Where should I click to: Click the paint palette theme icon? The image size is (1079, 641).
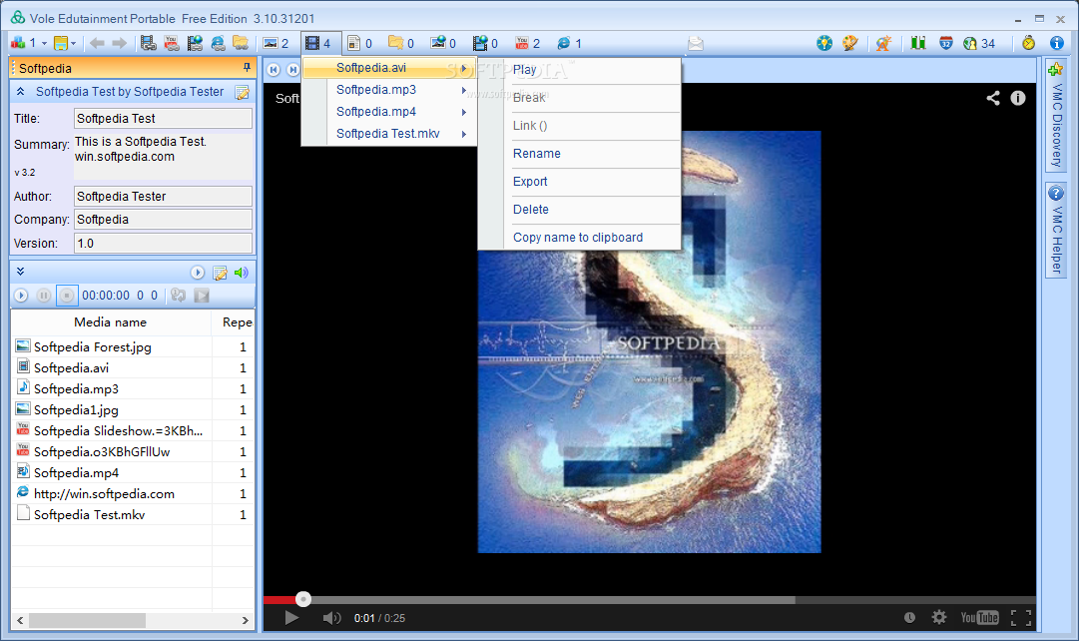[850, 43]
